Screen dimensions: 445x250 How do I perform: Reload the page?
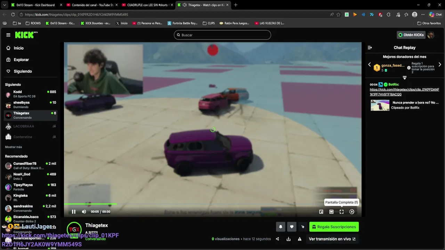[x=13, y=15]
